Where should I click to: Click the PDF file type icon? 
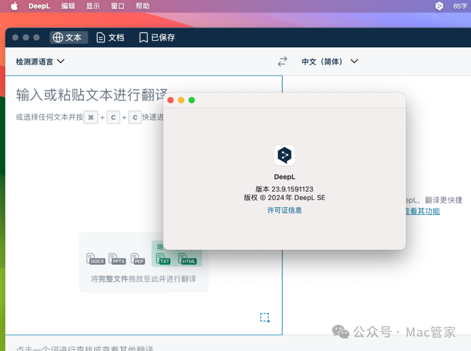click(138, 259)
